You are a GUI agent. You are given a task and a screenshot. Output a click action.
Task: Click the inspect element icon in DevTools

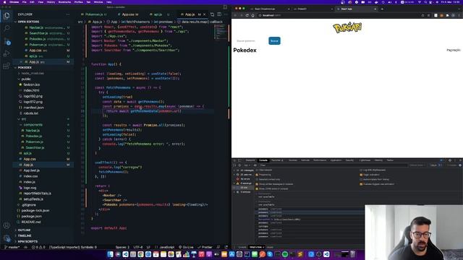click(x=234, y=160)
